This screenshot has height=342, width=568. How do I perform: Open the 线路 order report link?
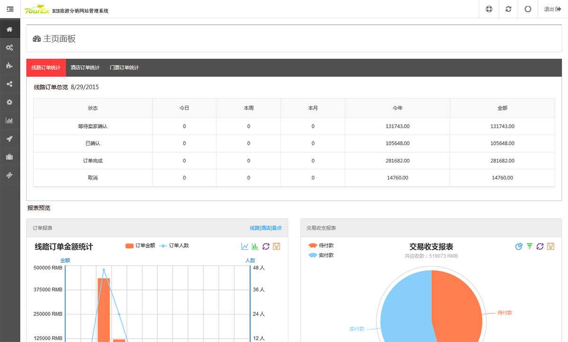click(255, 228)
